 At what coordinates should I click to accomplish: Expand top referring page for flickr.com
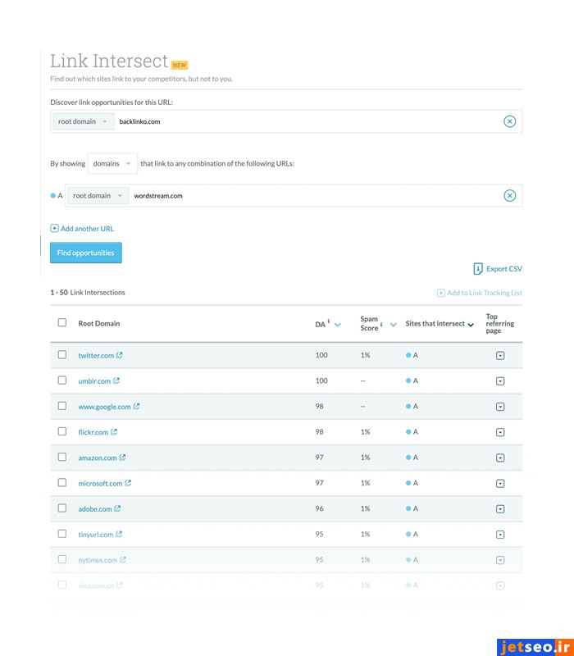pos(500,432)
